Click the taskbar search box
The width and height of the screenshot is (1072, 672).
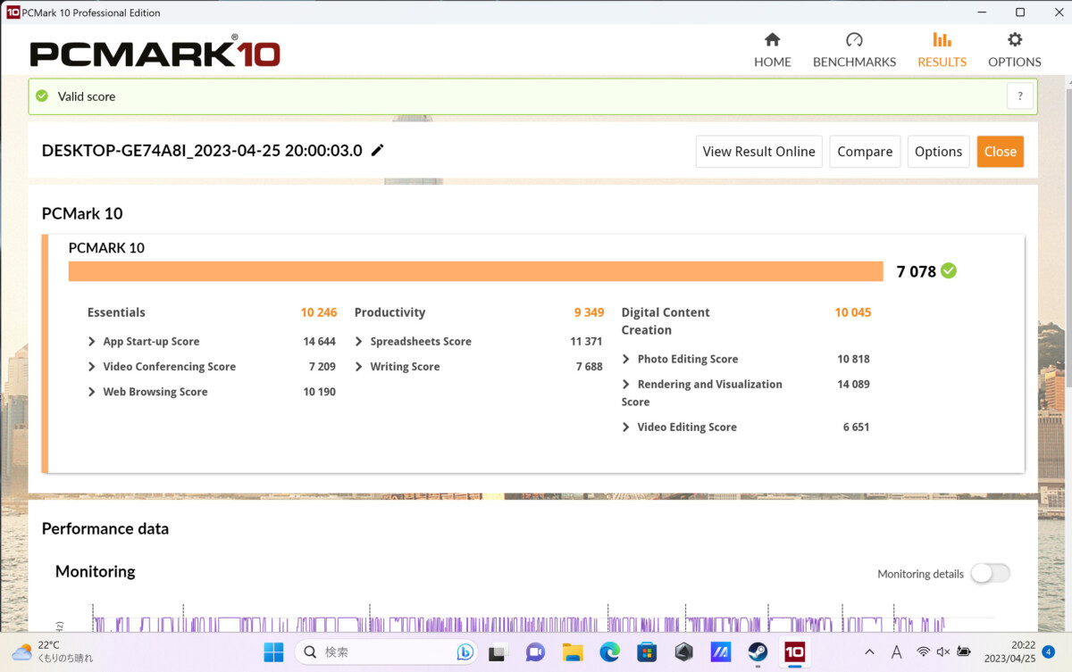pyautogui.click(x=388, y=652)
